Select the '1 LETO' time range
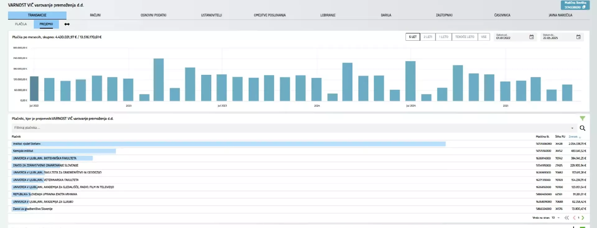Screen dimensions: 597x228 [x=443, y=37]
